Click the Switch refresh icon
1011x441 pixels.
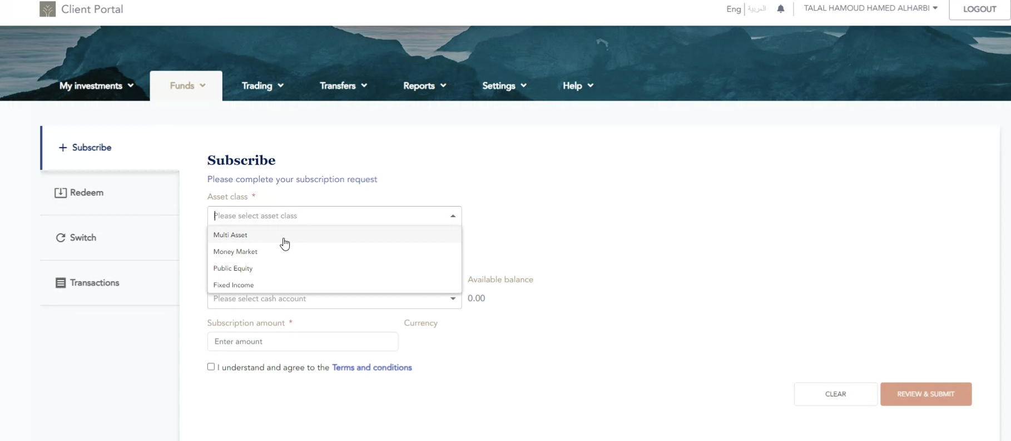(x=61, y=238)
